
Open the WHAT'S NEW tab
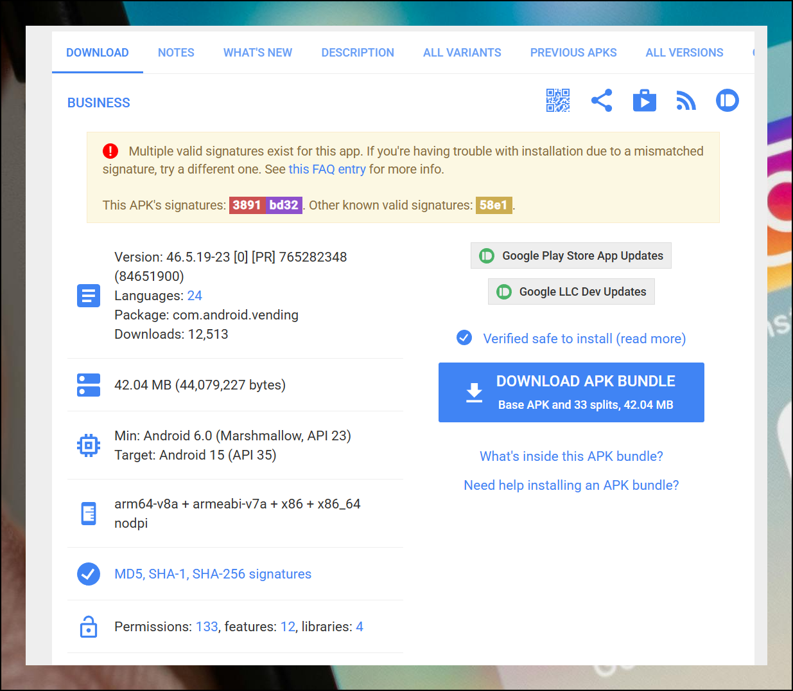(x=257, y=53)
